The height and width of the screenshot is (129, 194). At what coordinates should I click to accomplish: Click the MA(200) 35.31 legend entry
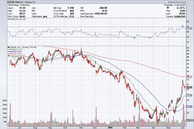15,54
